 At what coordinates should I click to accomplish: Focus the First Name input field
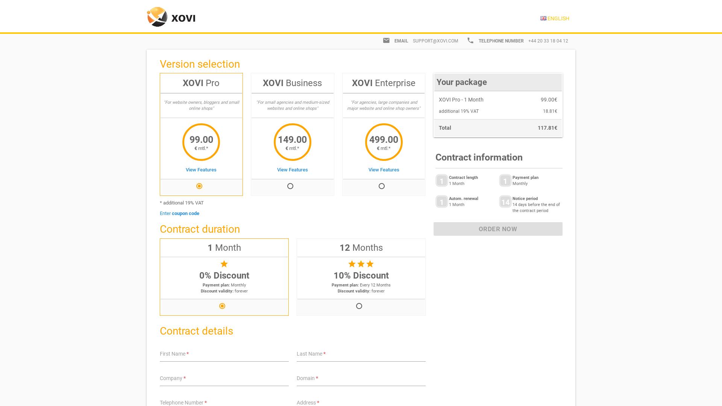[x=224, y=354]
